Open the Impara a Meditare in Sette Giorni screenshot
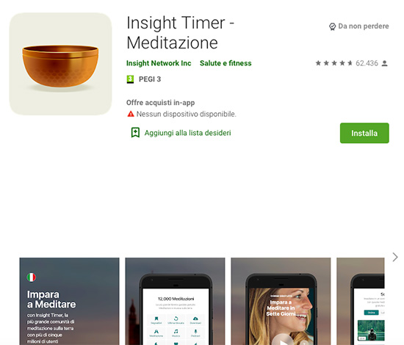This screenshot has width=404, height=345. [281, 301]
